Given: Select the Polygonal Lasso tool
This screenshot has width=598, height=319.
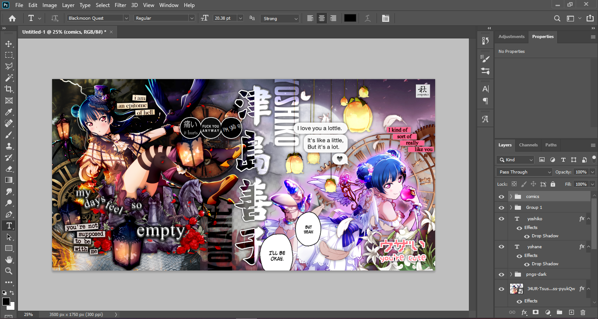Looking at the screenshot, I should click(x=8, y=66).
